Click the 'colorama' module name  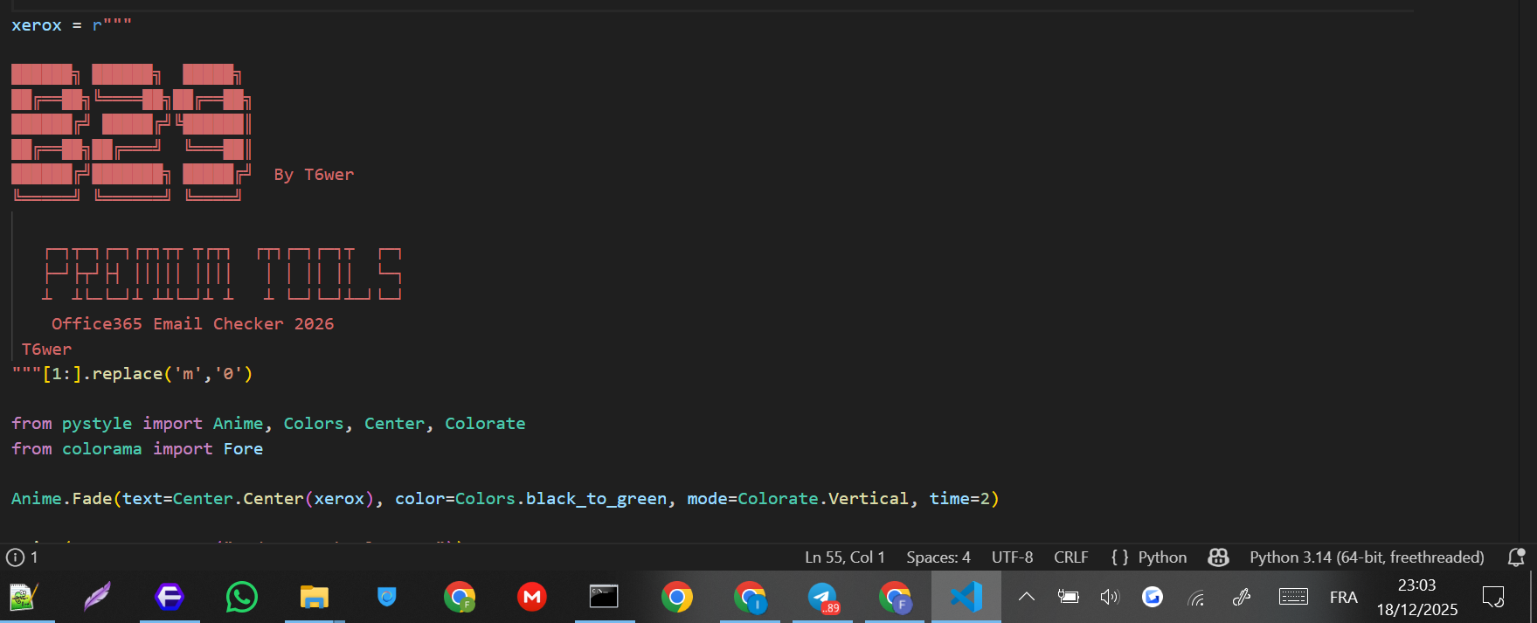(x=101, y=449)
